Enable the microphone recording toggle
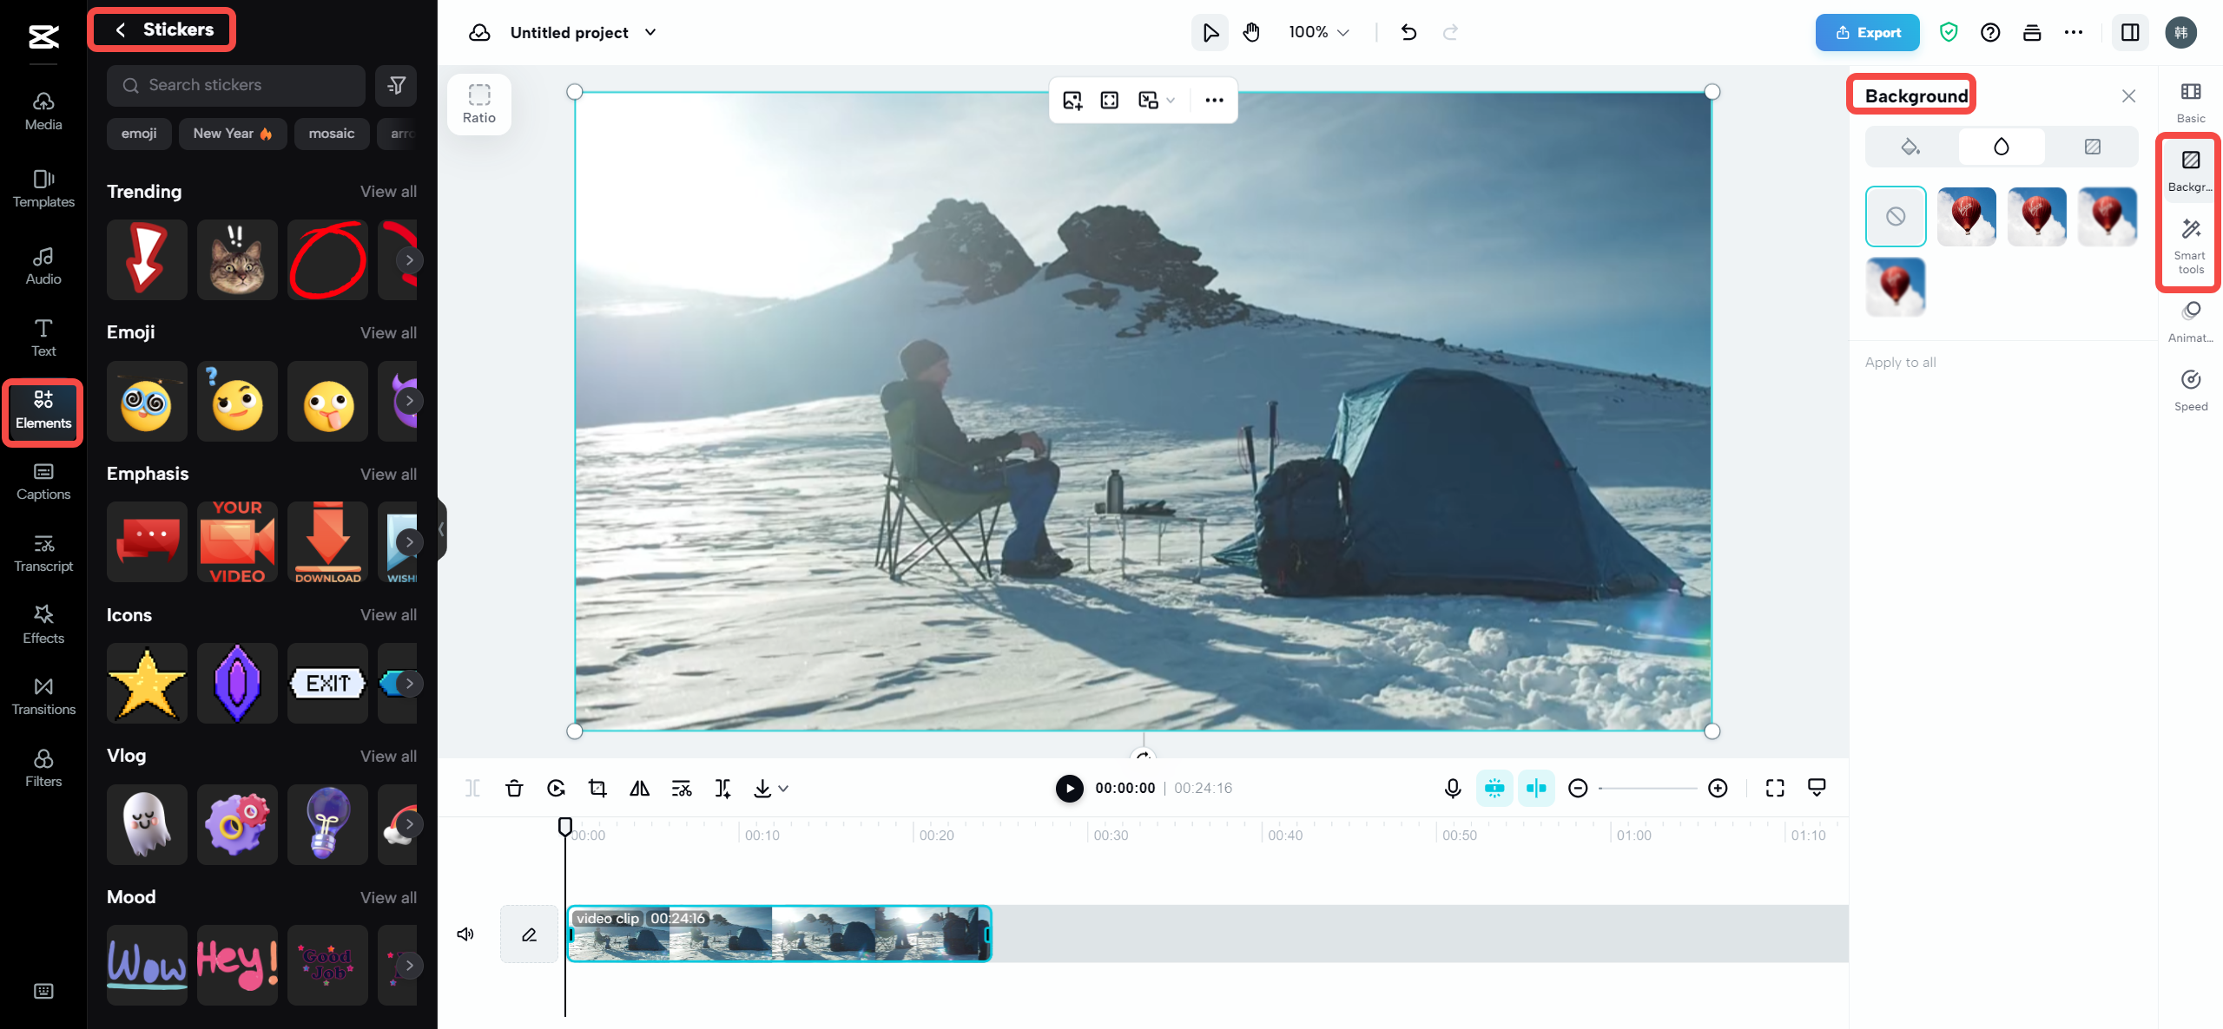This screenshot has width=2223, height=1029. tap(1449, 788)
